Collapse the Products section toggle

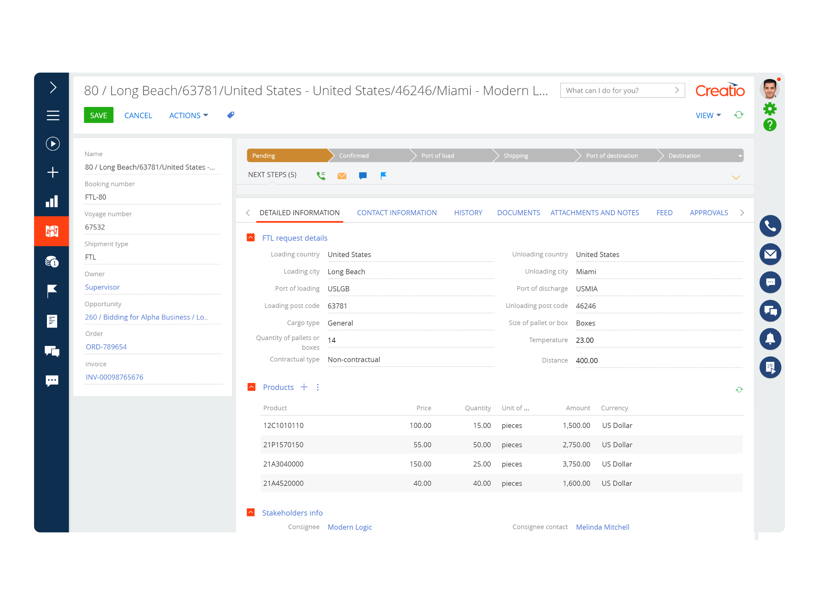pos(251,387)
